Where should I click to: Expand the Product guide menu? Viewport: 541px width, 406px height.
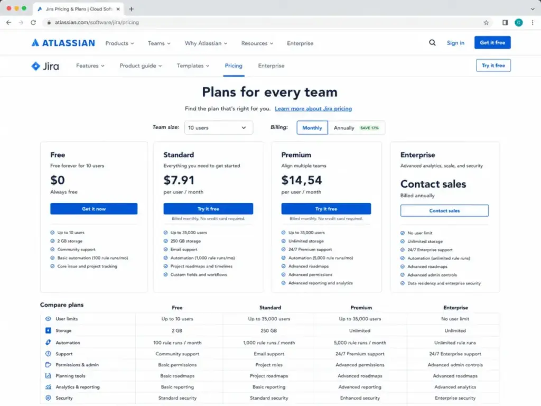pos(141,66)
